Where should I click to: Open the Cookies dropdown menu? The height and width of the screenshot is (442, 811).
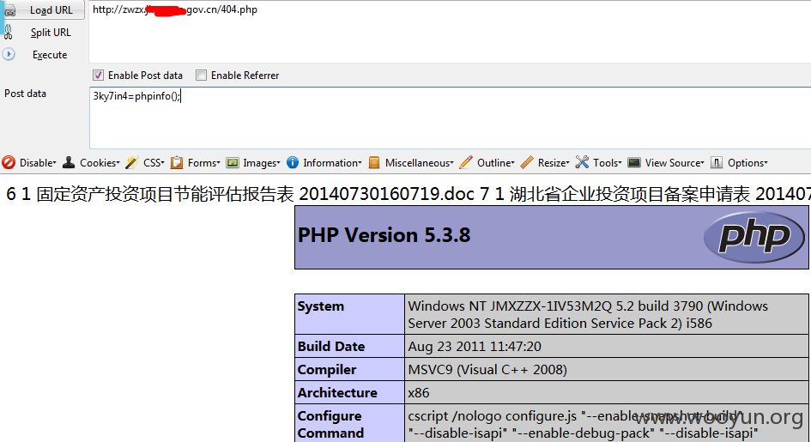pos(100,163)
